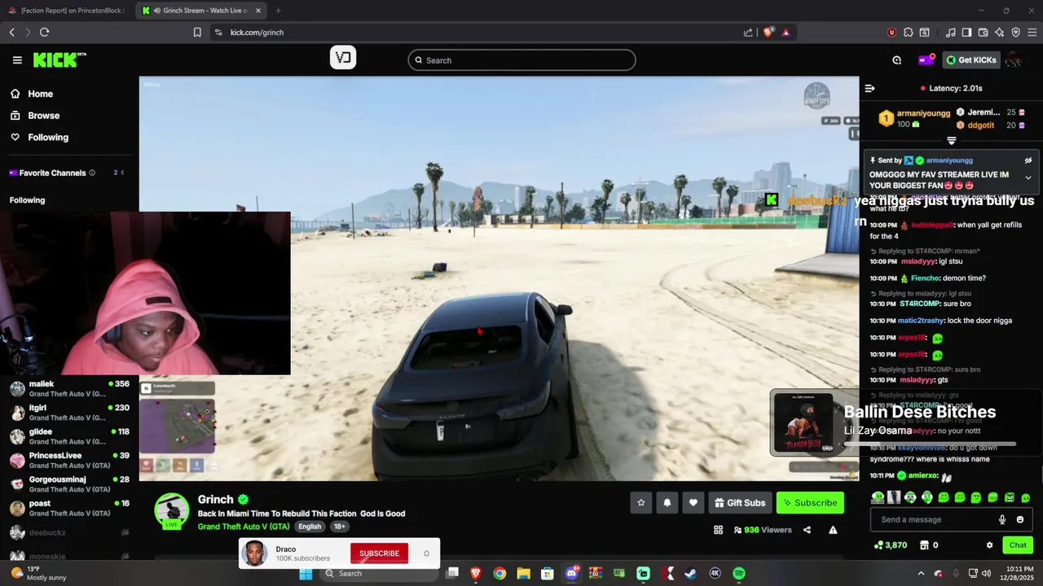
Task: Click the Gift Subs button
Action: (740, 503)
